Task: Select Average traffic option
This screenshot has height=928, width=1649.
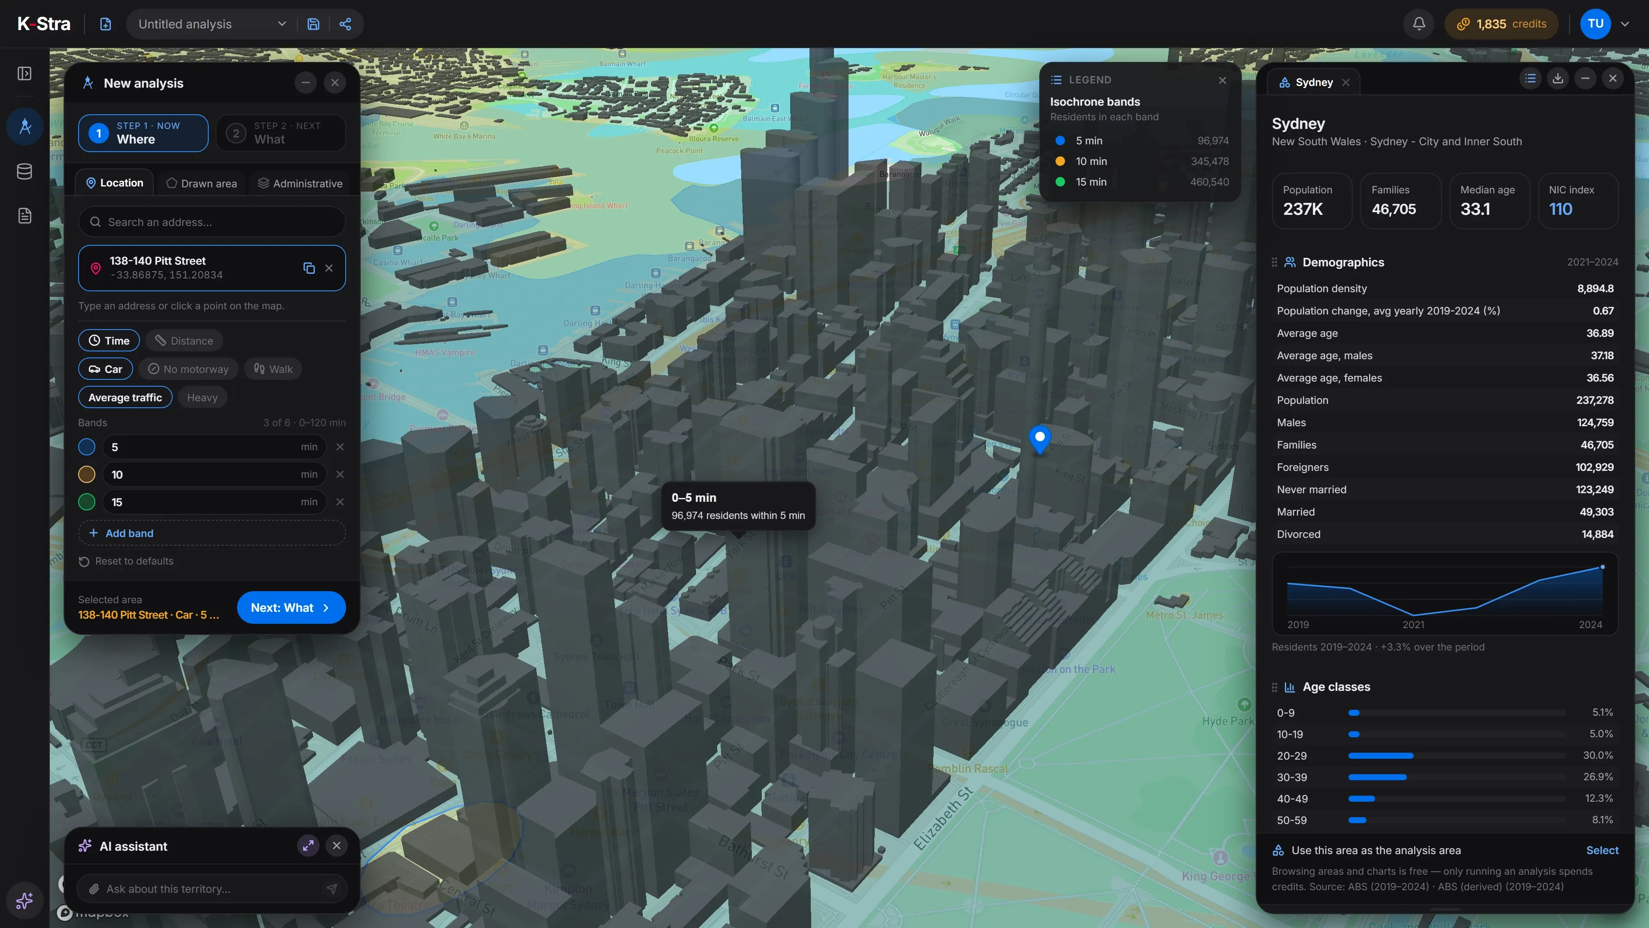Action: (125, 397)
